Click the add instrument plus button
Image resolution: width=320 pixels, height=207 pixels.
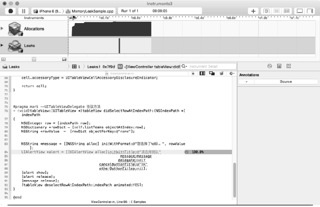(254, 10)
